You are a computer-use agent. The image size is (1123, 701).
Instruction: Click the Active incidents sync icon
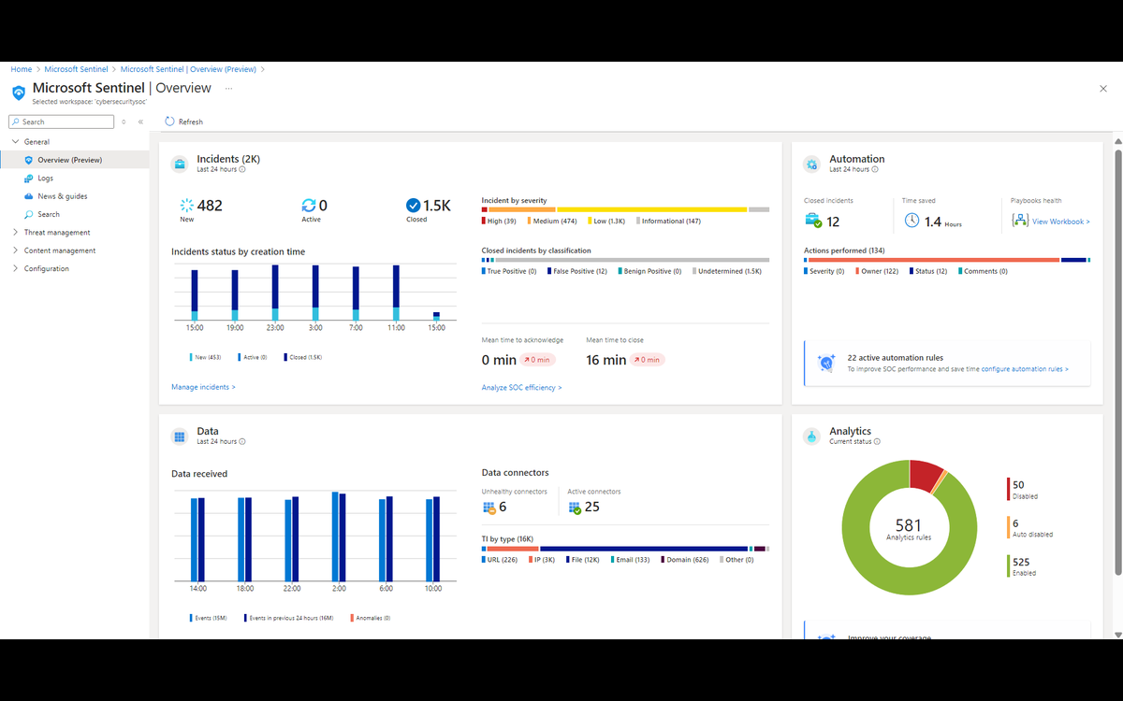pyautogui.click(x=309, y=206)
